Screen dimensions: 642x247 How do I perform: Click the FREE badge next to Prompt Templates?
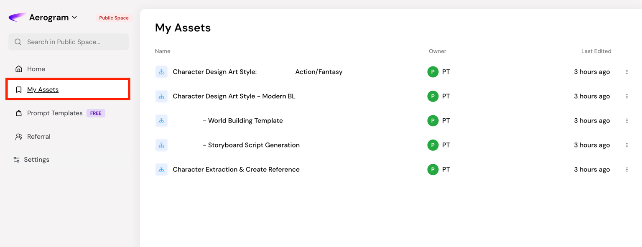(x=96, y=113)
